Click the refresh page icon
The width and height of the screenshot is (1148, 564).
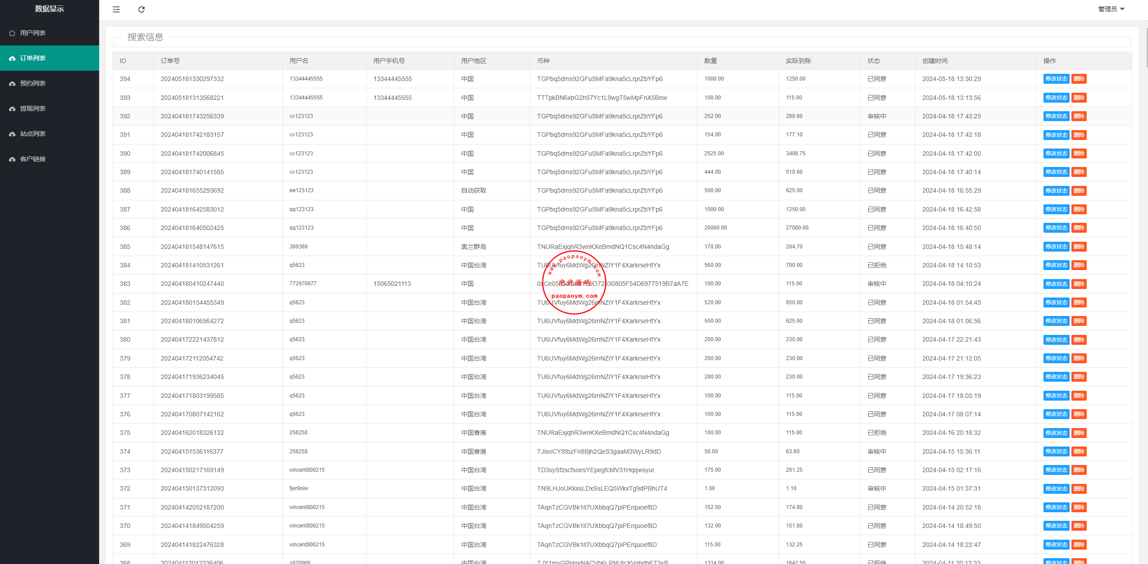point(141,9)
